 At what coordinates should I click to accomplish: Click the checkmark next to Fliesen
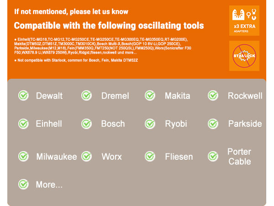(150, 156)
